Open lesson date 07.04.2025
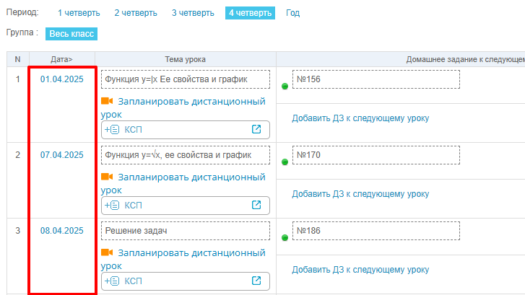 click(x=62, y=155)
